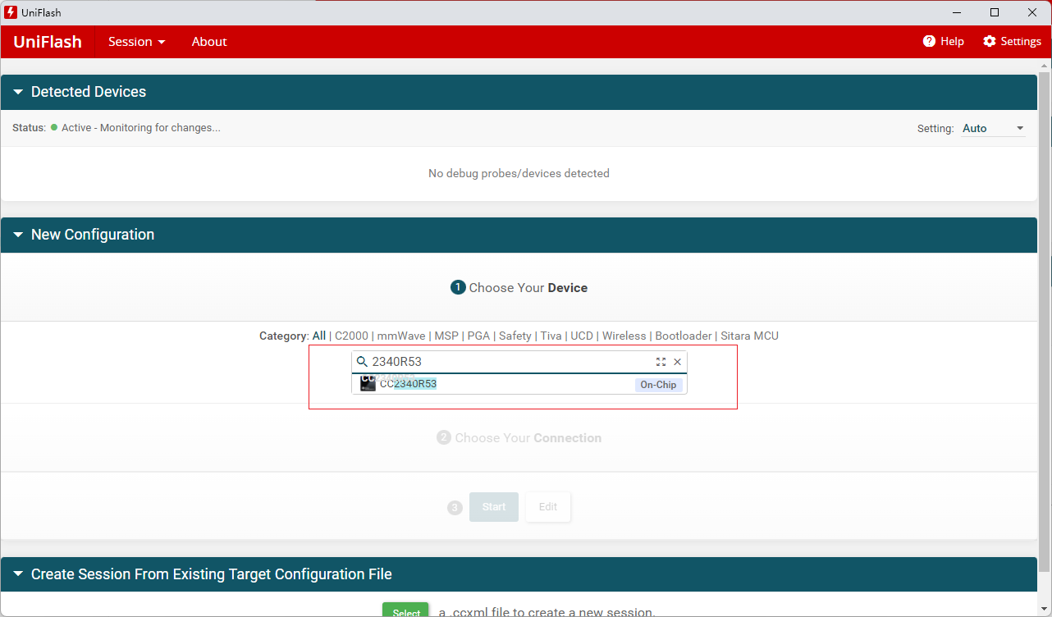The image size is (1052, 617).
Task: Click 'No debug probes/devices detected' message
Action: (x=519, y=173)
